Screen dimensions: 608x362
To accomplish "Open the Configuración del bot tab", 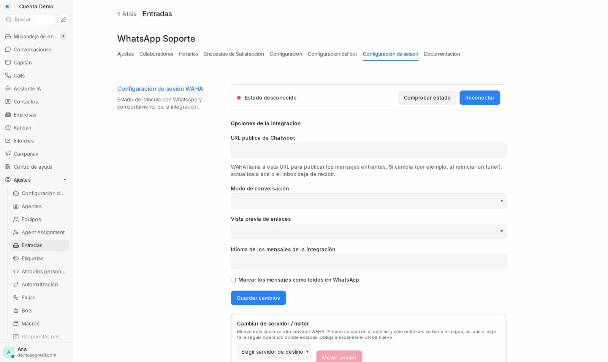I will click(x=332, y=54).
